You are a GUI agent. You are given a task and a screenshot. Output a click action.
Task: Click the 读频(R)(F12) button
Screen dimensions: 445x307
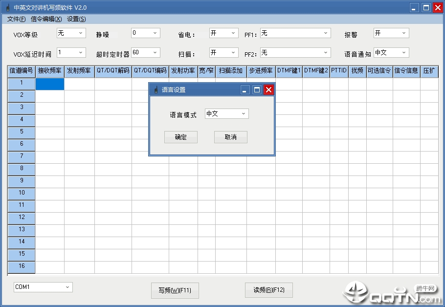(x=269, y=290)
